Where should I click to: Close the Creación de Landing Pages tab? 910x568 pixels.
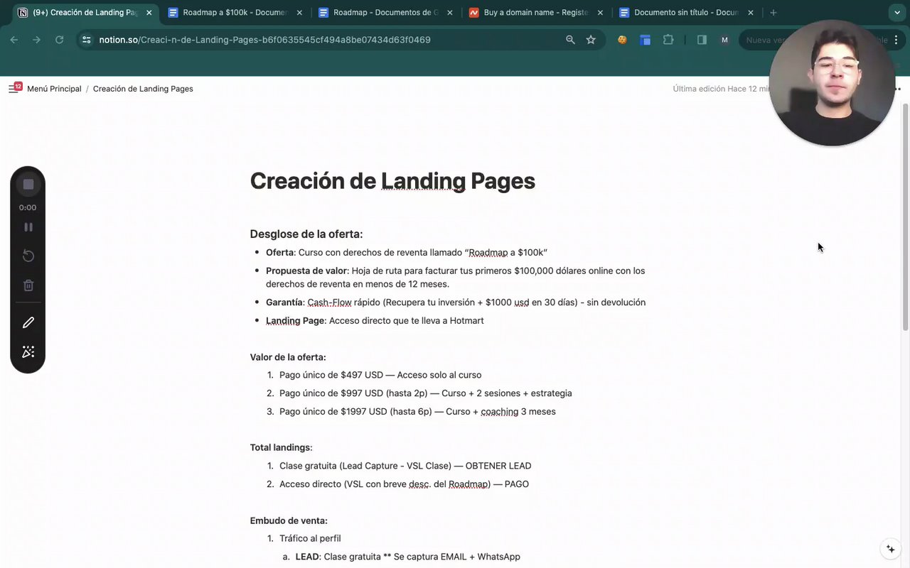point(149,13)
